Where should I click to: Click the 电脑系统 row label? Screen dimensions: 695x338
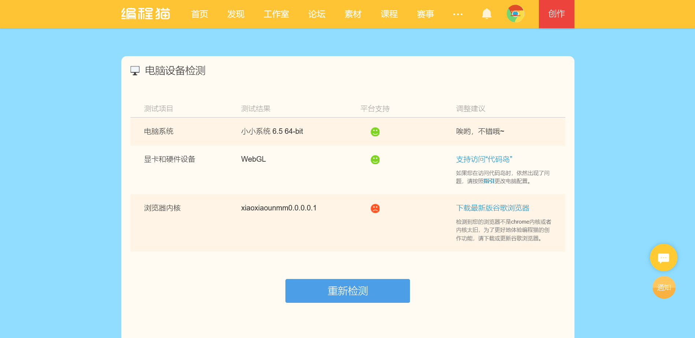click(159, 131)
